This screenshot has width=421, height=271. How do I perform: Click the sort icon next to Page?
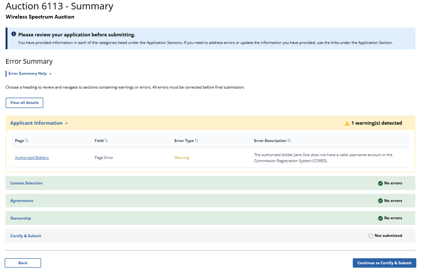coord(27,141)
